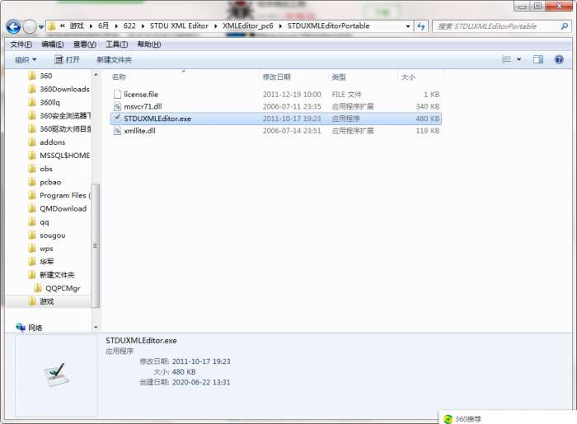Go back with the blue Back arrow
The height and width of the screenshot is (424, 577).
coord(13,27)
